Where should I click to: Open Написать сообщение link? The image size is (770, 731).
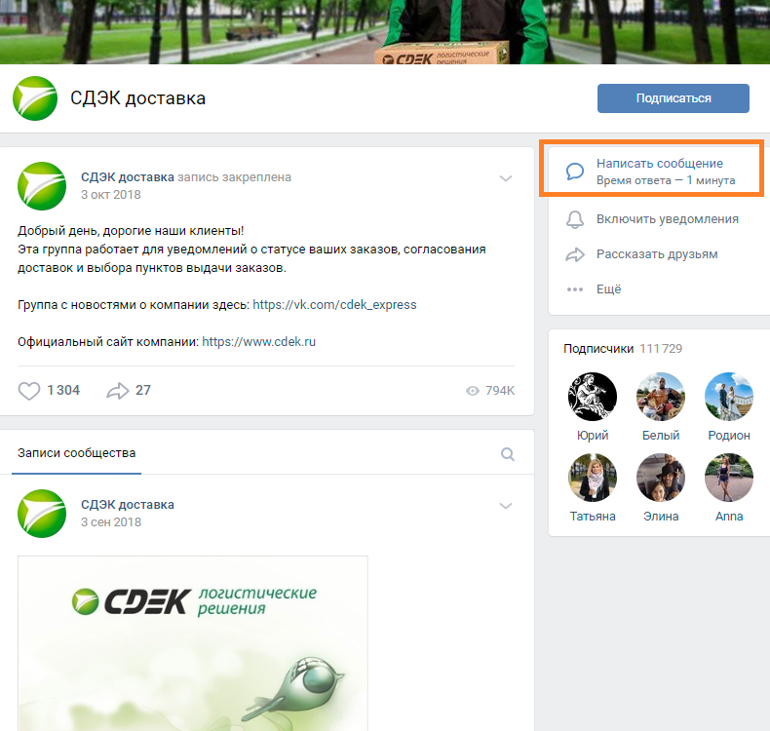[660, 163]
